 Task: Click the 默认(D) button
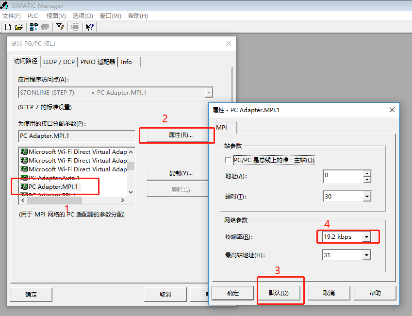[x=279, y=293]
